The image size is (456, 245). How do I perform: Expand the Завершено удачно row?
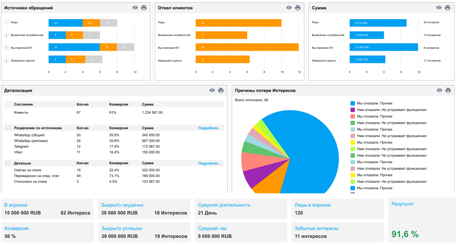coord(6,61)
